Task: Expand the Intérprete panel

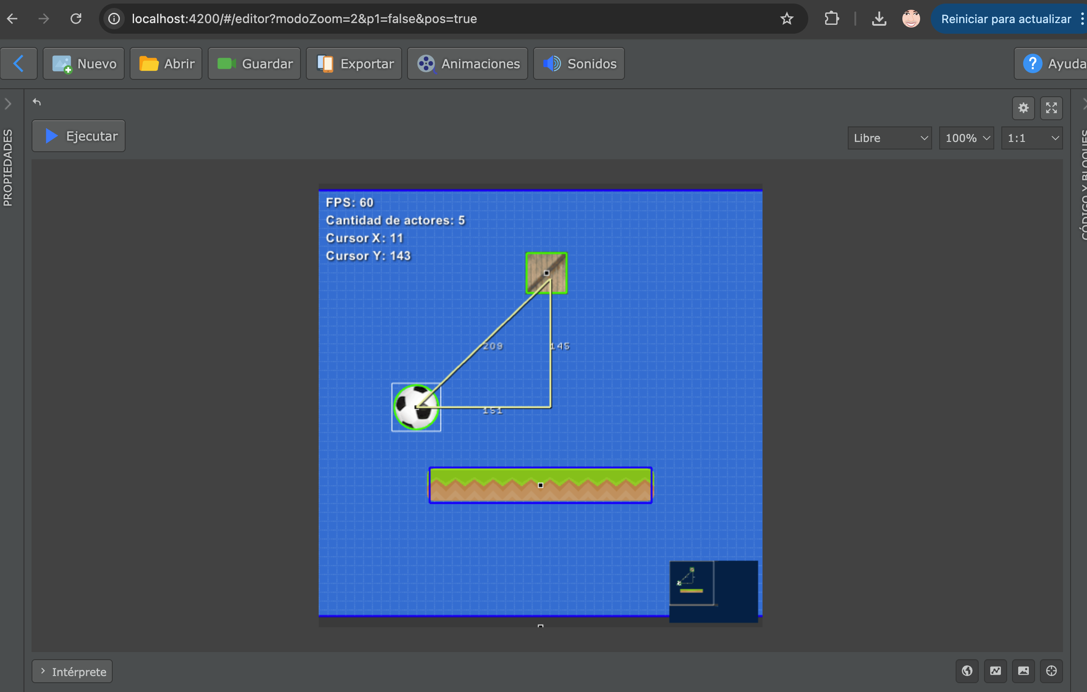Action: point(72,672)
